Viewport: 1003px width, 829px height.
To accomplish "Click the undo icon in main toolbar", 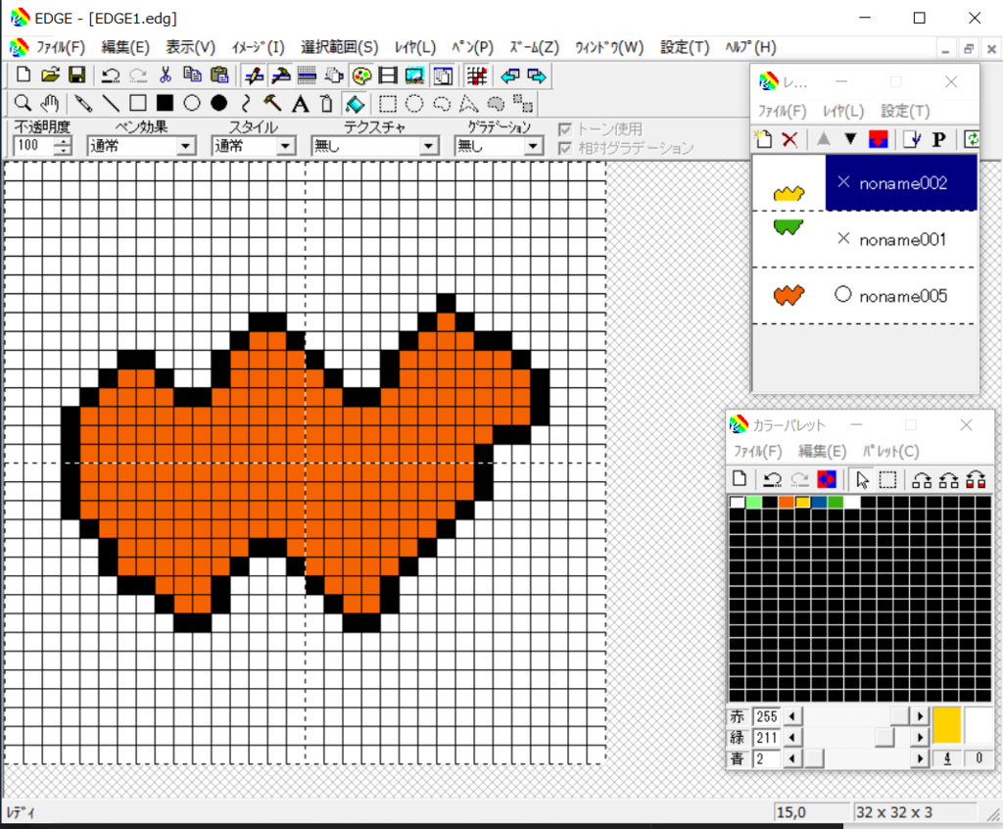I will tap(110, 75).
